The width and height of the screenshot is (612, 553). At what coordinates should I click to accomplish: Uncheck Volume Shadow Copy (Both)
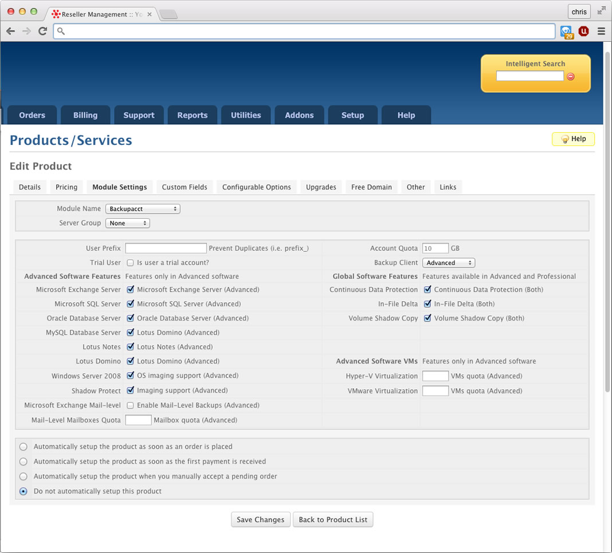point(427,318)
